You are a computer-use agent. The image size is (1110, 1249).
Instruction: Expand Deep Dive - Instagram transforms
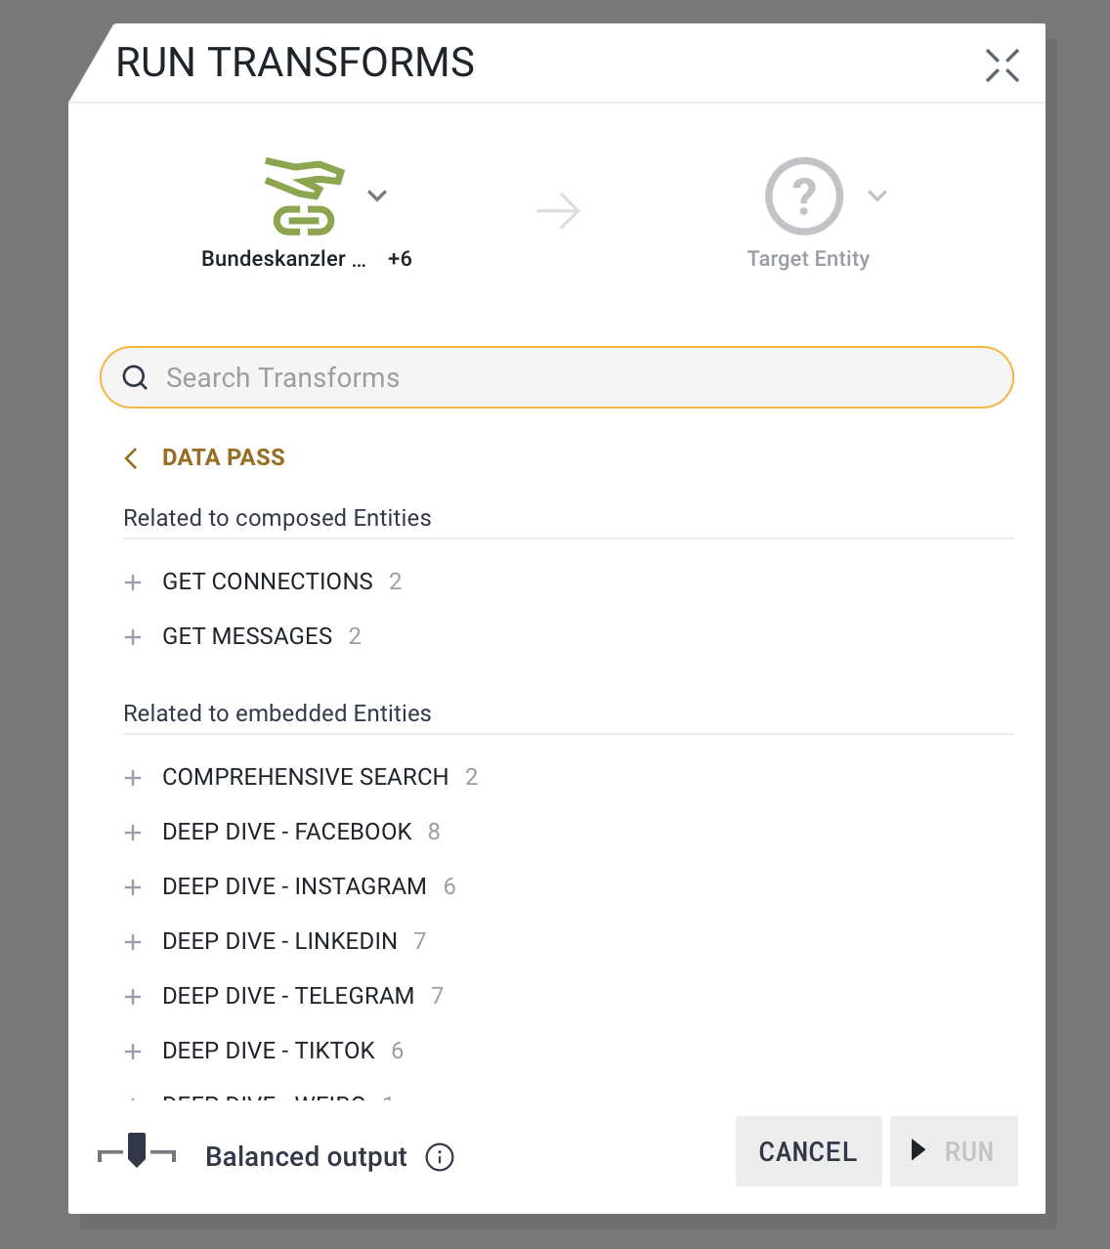pyautogui.click(x=294, y=886)
